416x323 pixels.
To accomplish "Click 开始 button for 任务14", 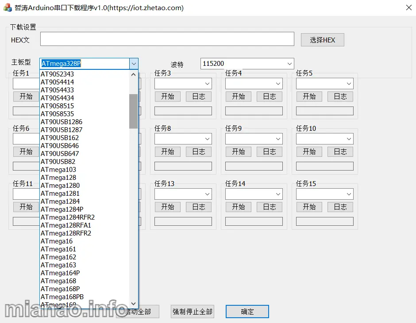I will [x=238, y=207].
